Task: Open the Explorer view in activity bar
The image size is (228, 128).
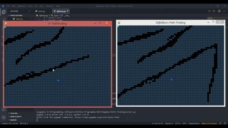Action: 4,12
